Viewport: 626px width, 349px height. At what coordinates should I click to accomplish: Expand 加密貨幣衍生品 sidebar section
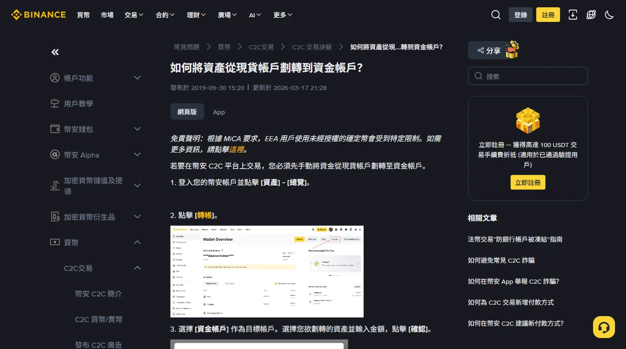tap(137, 217)
